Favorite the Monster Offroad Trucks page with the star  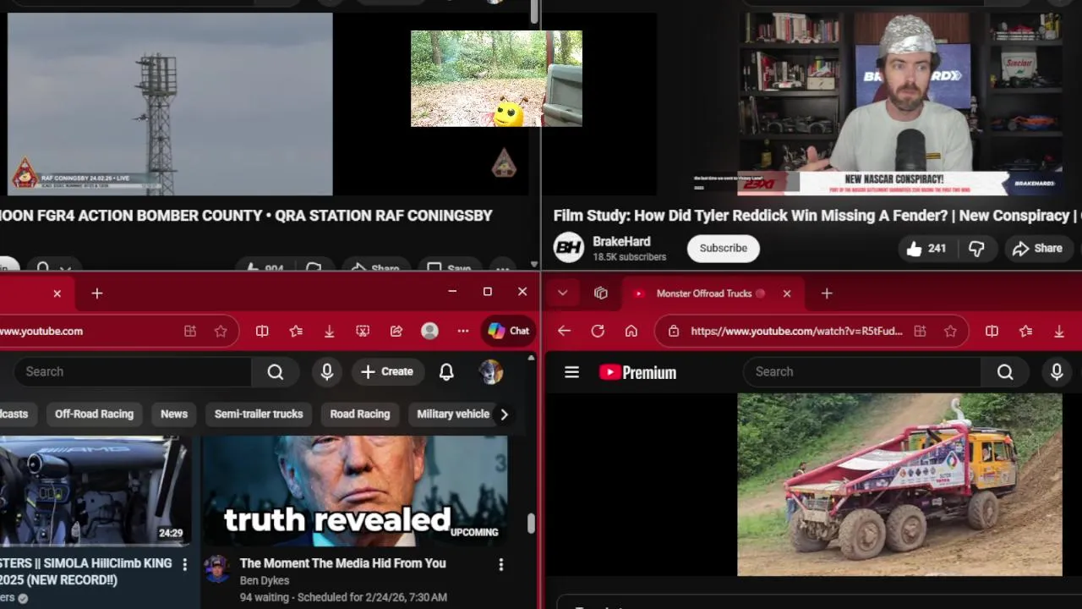950,332
